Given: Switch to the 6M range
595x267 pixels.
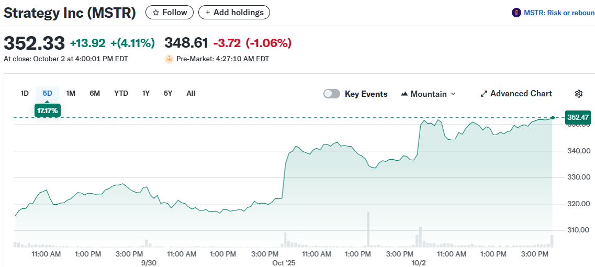Looking at the screenshot, I should pos(95,93).
